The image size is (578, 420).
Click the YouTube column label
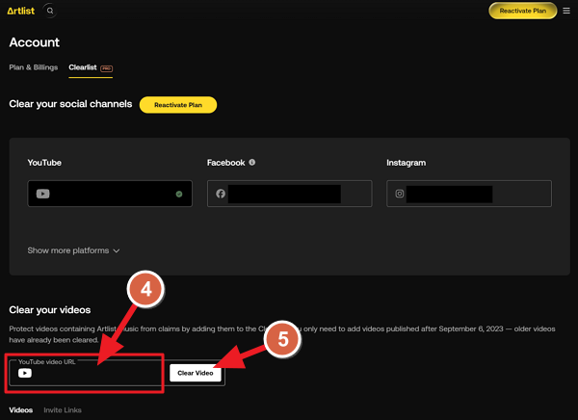(x=44, y=163)
